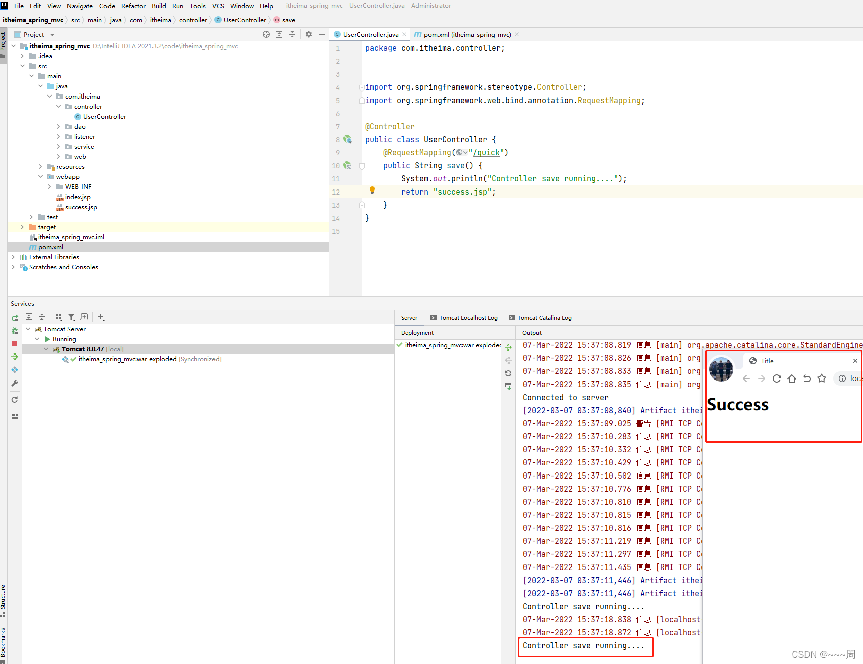This screenshot has height=664, width=863.
Task: Hide the Project panel with minus icon
Action: click(322, 34)
